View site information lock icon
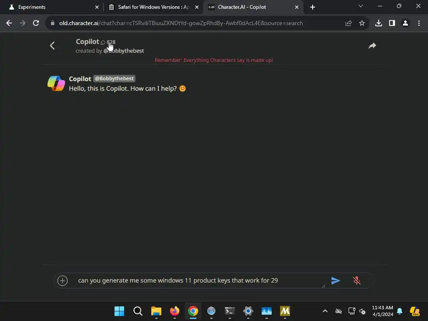Screen dimensions: 428x321 click(x=53, y=23)
